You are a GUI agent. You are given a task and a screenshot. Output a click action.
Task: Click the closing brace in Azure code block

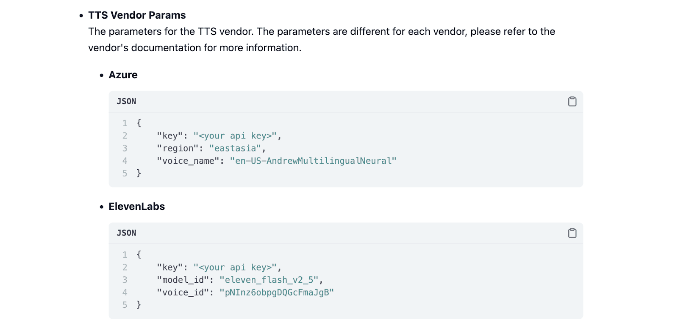tap(139, 173)
